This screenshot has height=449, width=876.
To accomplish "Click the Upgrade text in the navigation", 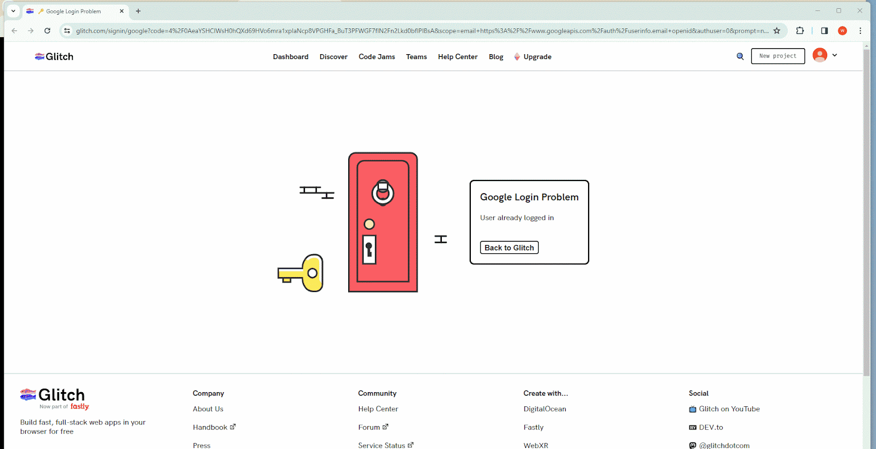I will 537,57.
